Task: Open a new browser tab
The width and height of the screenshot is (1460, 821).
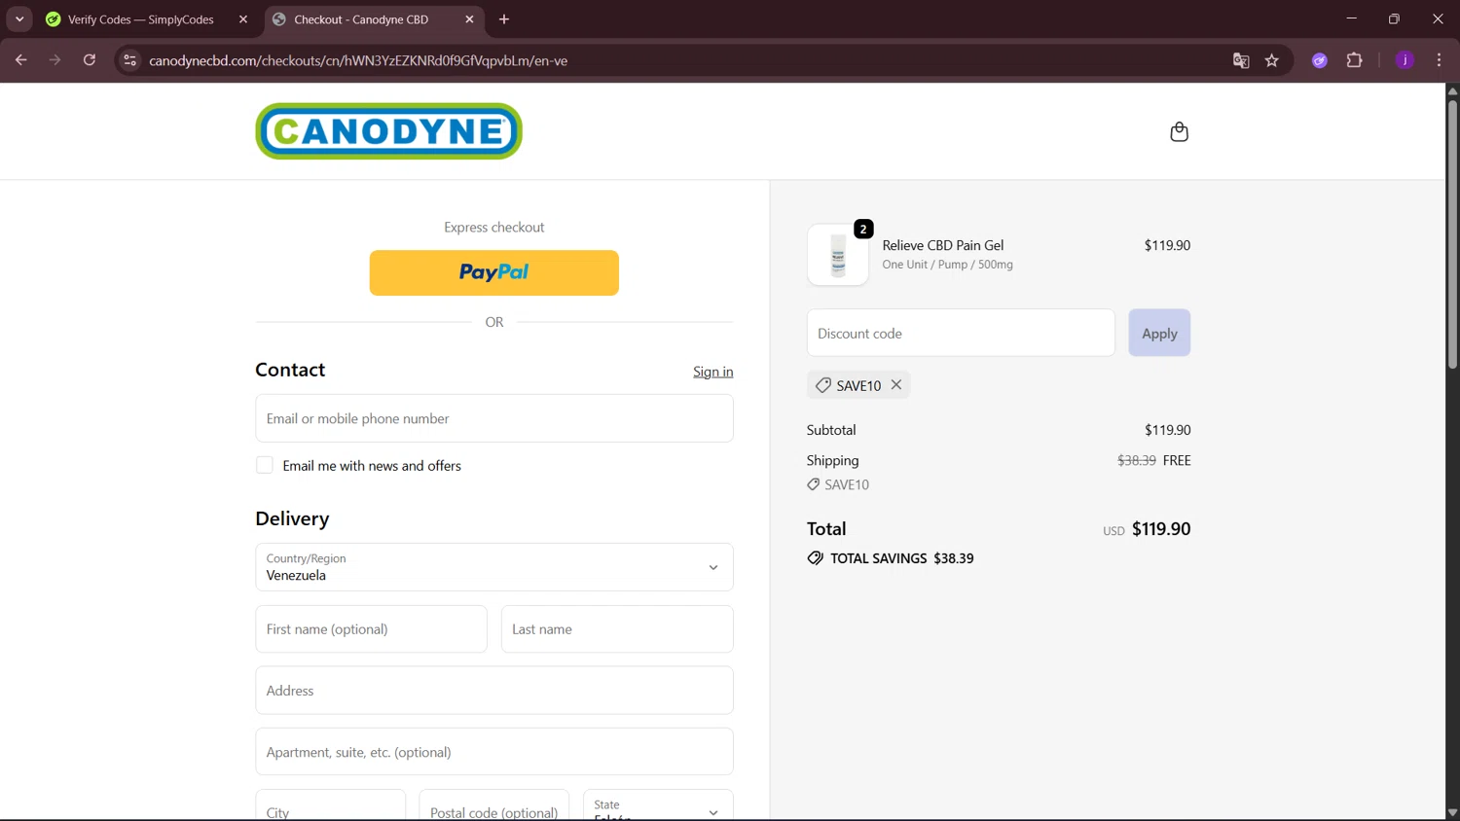Action: point(504,19)
